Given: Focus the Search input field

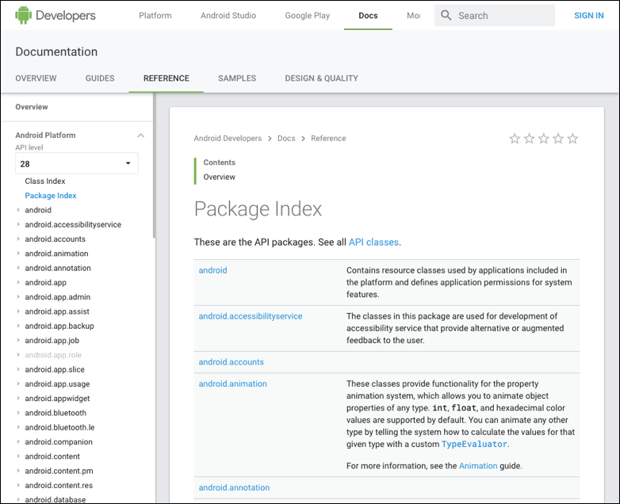Looking at the screenshot, I should (495, 15).
